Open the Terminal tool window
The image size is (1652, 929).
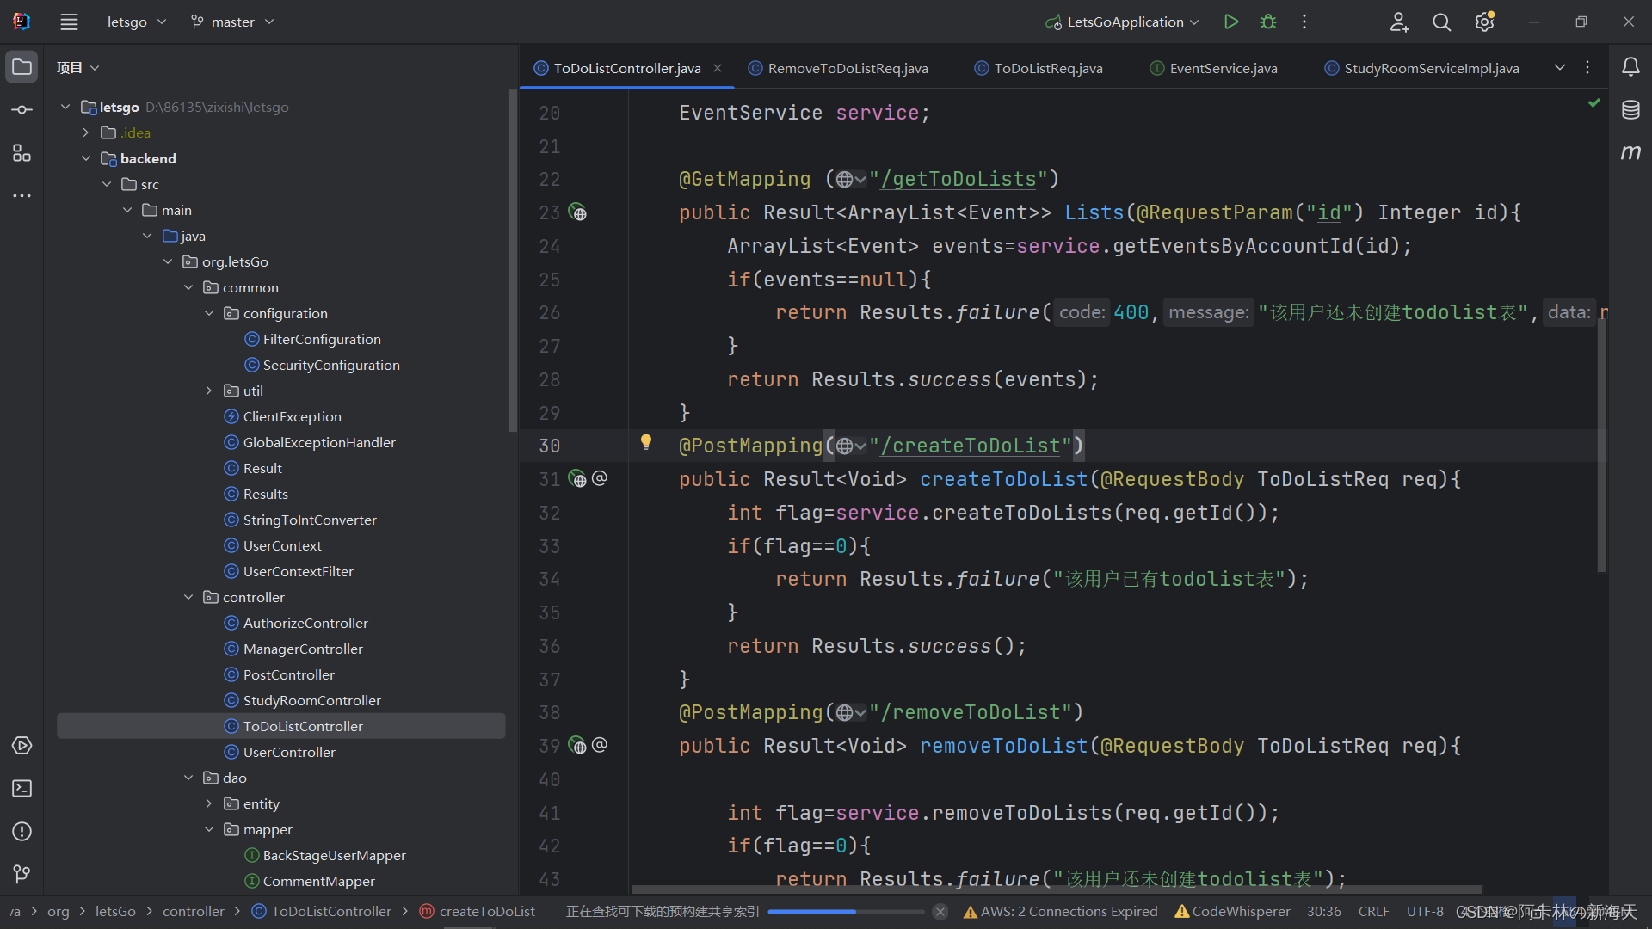(22, 788)
